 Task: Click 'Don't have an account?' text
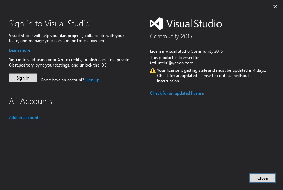pos(62,80)
